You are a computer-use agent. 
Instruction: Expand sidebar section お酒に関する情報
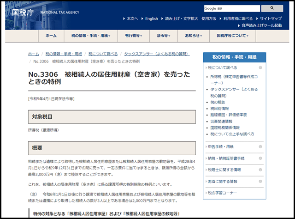223,182
